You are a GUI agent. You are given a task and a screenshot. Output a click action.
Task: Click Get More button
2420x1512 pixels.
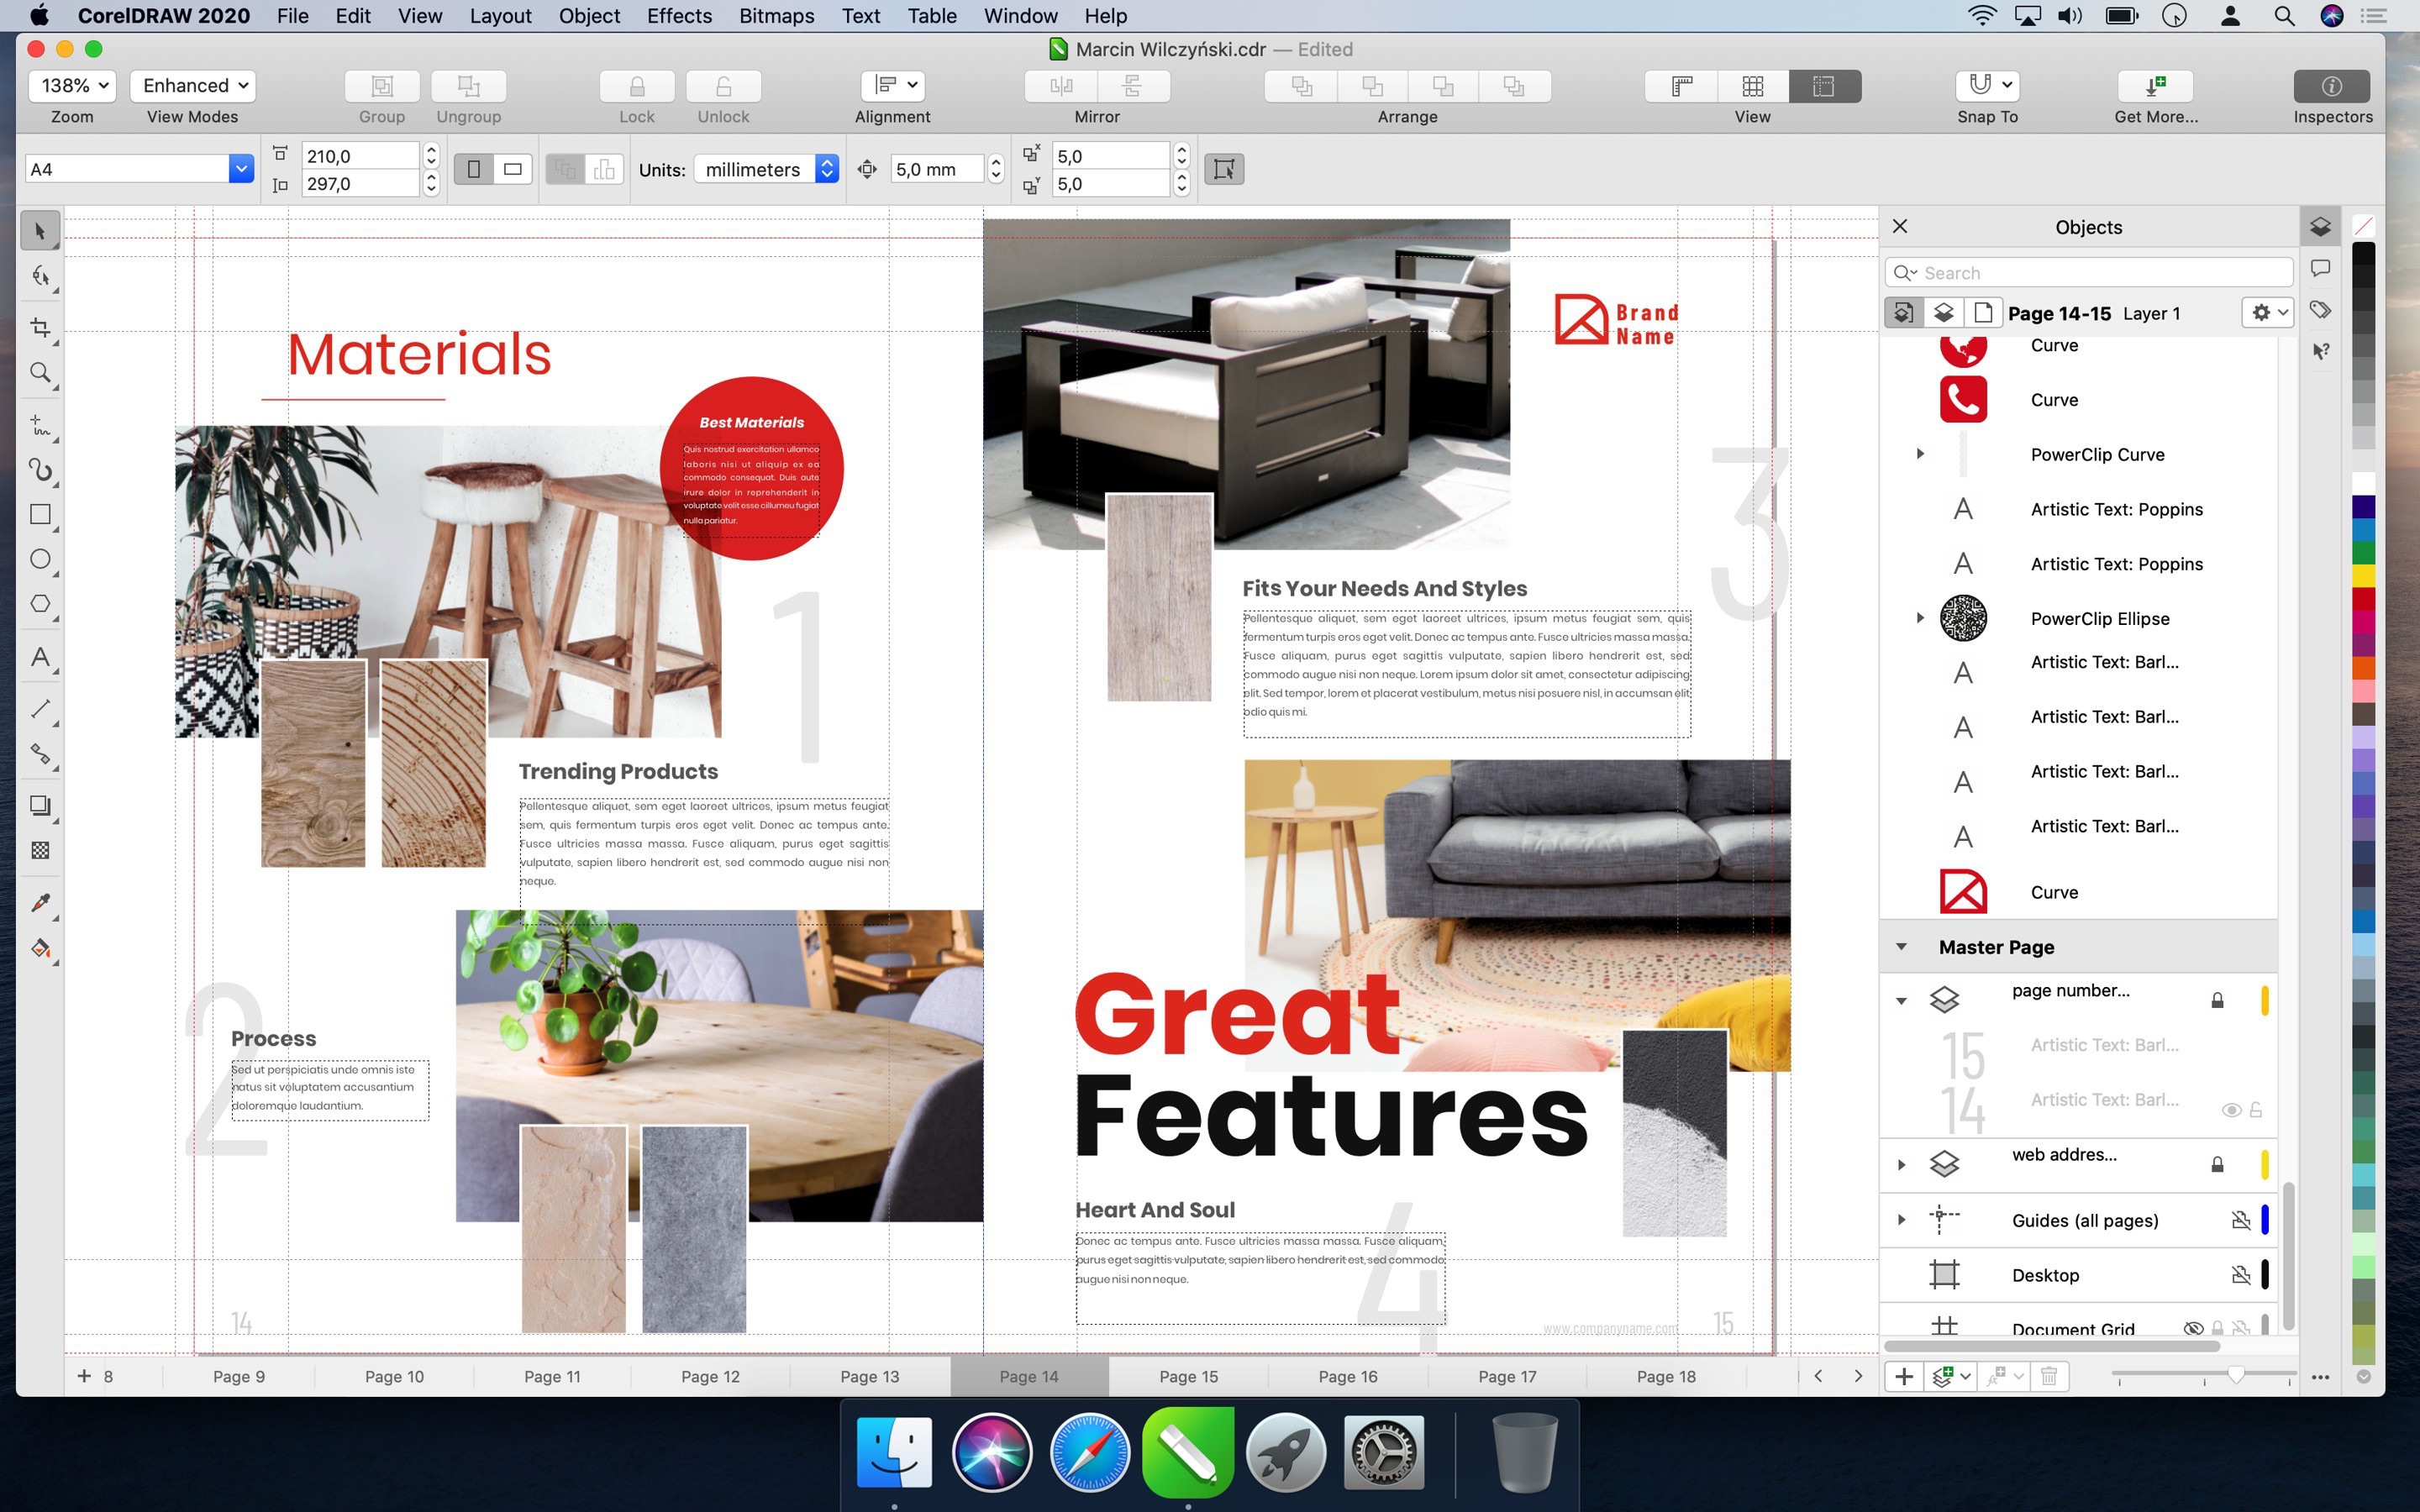[x=2155, y=86]
